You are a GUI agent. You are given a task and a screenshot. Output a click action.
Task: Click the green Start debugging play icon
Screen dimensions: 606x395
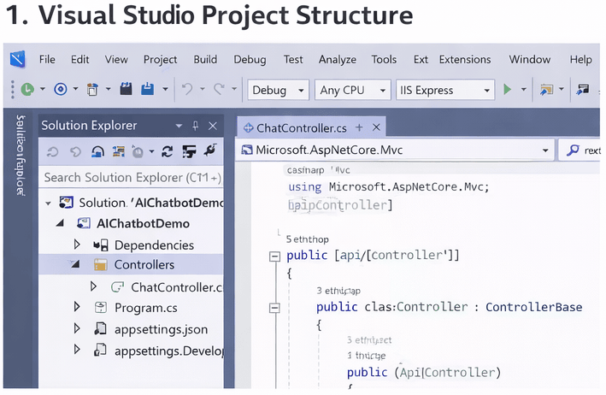pos(508,90)
